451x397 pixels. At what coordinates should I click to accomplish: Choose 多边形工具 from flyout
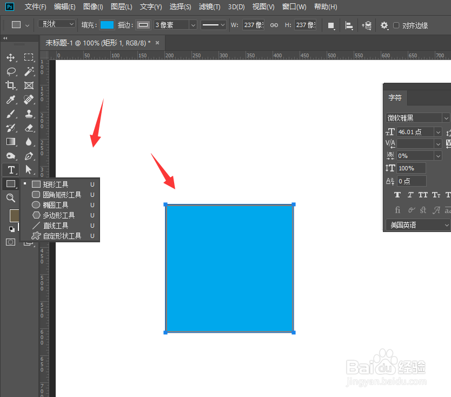click(x=61, y=215)
